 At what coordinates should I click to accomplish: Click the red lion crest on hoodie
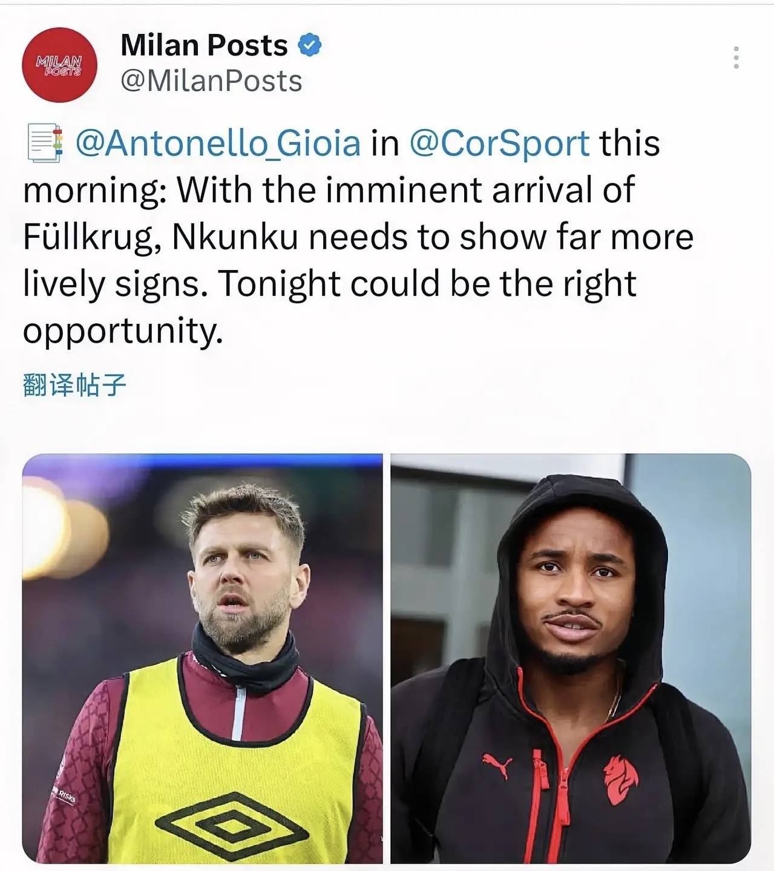pos(620,780)
